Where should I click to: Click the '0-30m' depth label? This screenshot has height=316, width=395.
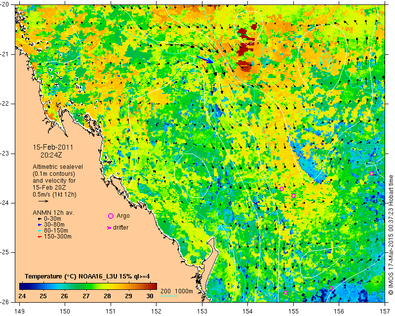[x=52, y=219]
